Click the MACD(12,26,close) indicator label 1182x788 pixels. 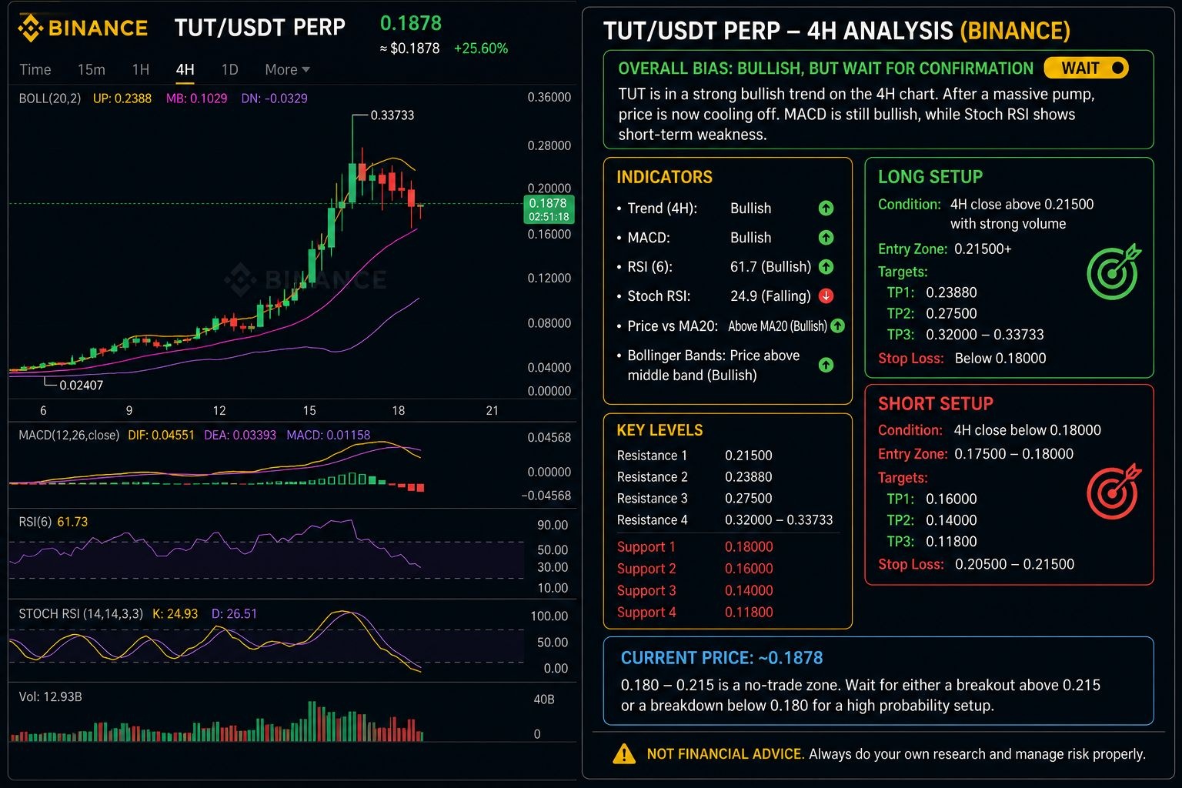68,436
